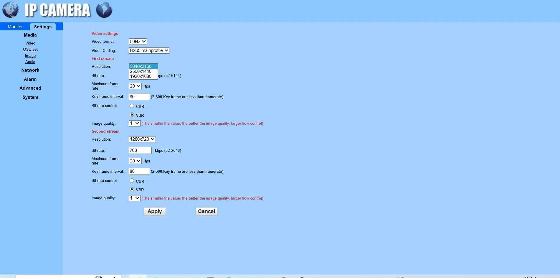This screenshot has height=278, width=560.
Task: Pick 2560x1440 from the resolution list
Action: (x=141, y=71)
